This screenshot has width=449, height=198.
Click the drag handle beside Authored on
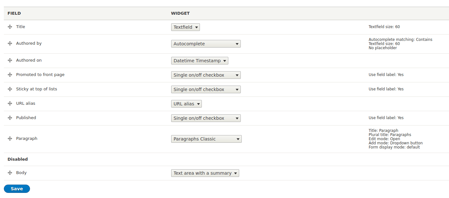[10, 60]
